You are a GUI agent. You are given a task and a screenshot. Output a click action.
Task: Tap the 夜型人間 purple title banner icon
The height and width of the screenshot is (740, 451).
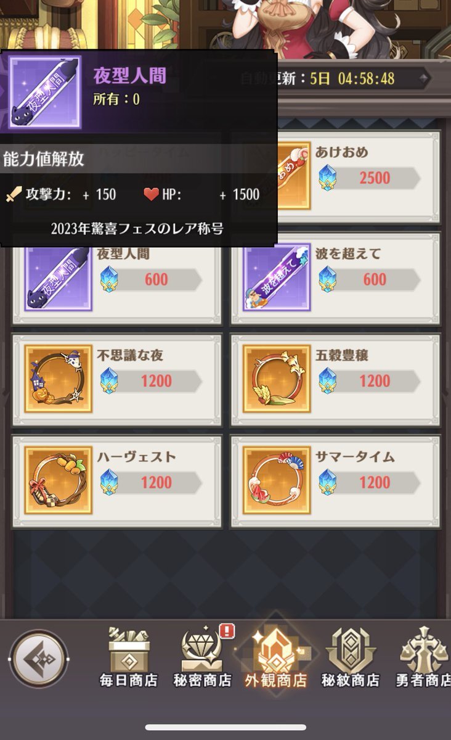[x=59, y=279]
